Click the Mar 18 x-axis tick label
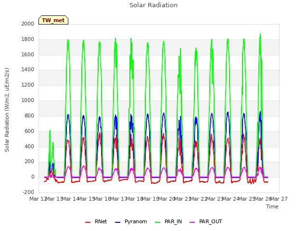The width and height of the screenshot is (308, 231). tap(134, 199)
